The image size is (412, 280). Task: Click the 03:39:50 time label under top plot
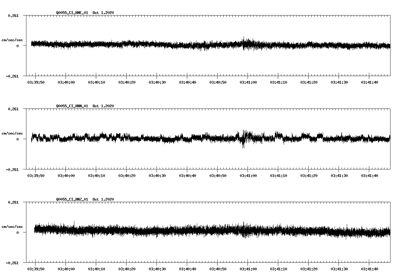[x=36, y=82]
